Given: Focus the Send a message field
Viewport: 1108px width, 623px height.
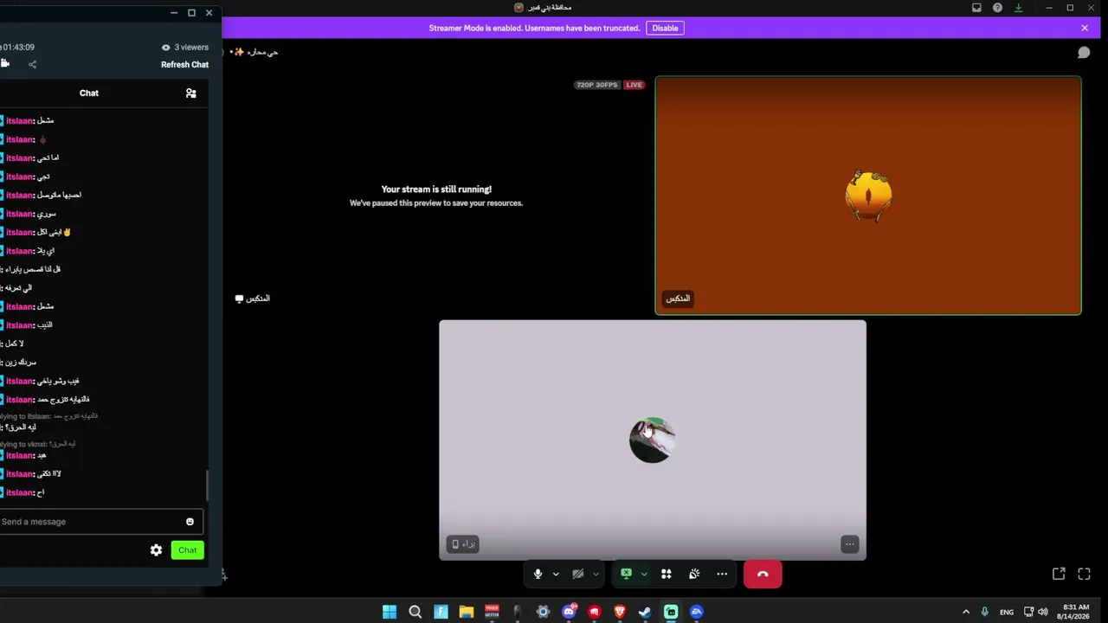Looking at the screenshot, I should tap(91, 522).
